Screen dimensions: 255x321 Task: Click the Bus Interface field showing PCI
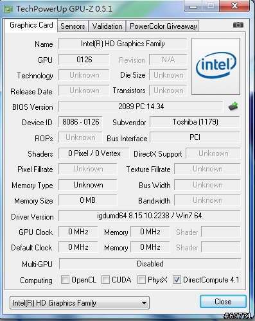(x=195, y=137)
